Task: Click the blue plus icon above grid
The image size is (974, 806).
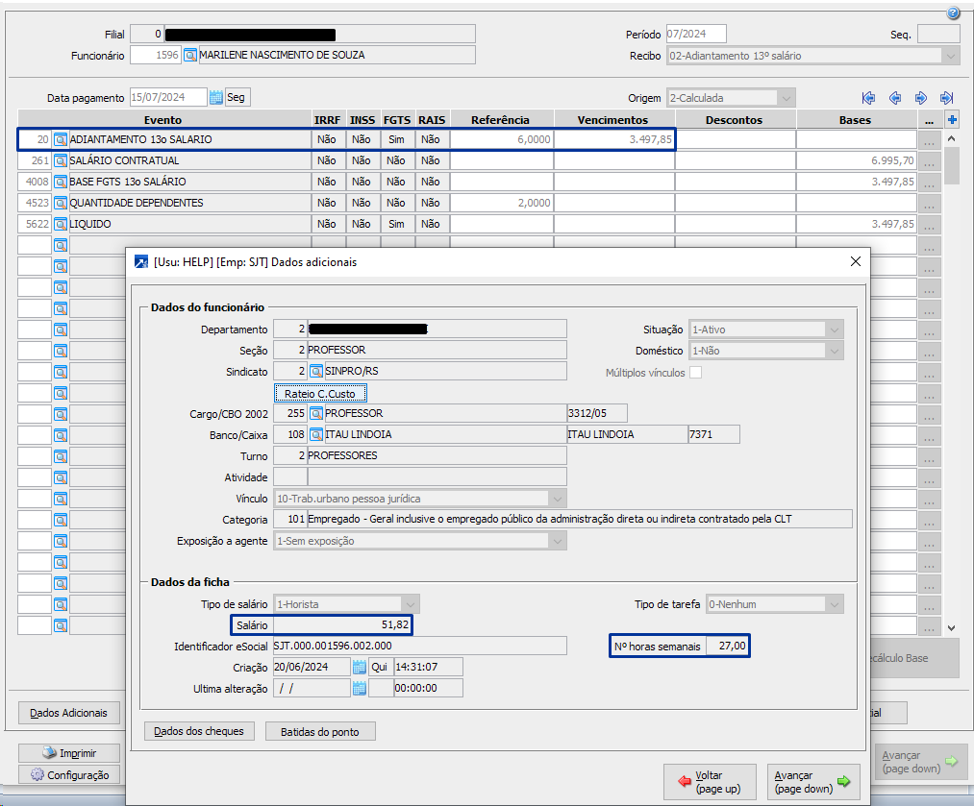Action: coord(952,120)
